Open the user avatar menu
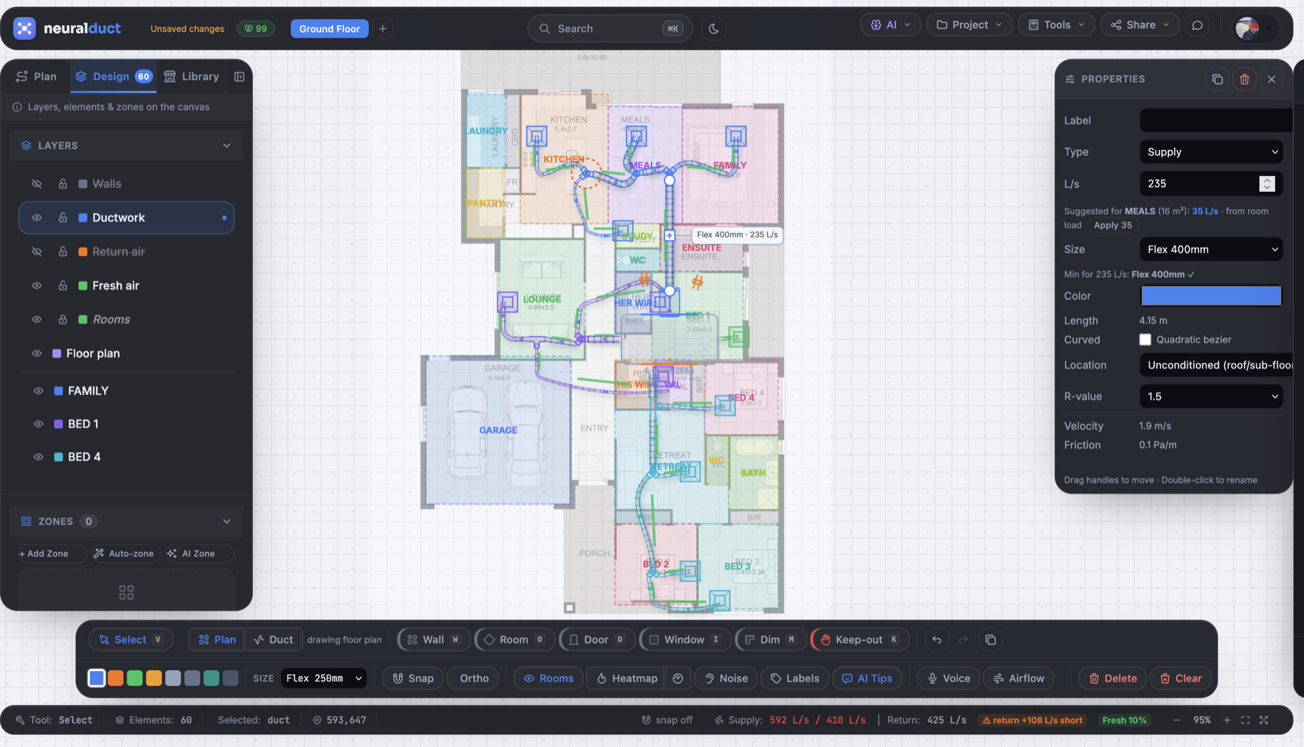Screen dimensions: 1304x747 point(1256,28)
